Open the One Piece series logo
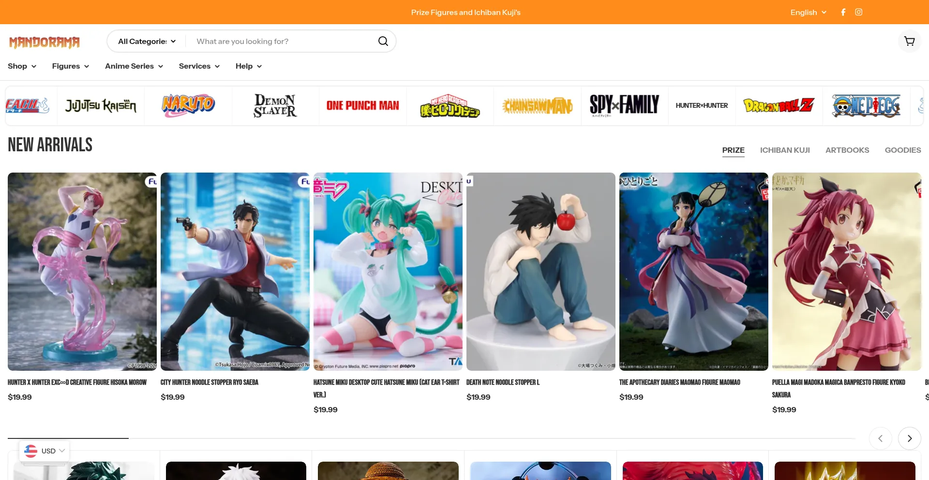Screen dimensions: 929x480 [866, 106]
